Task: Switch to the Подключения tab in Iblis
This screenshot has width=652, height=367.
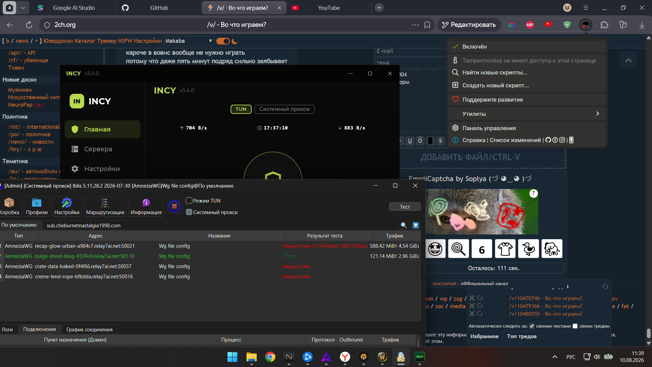Action: point(39,329)
